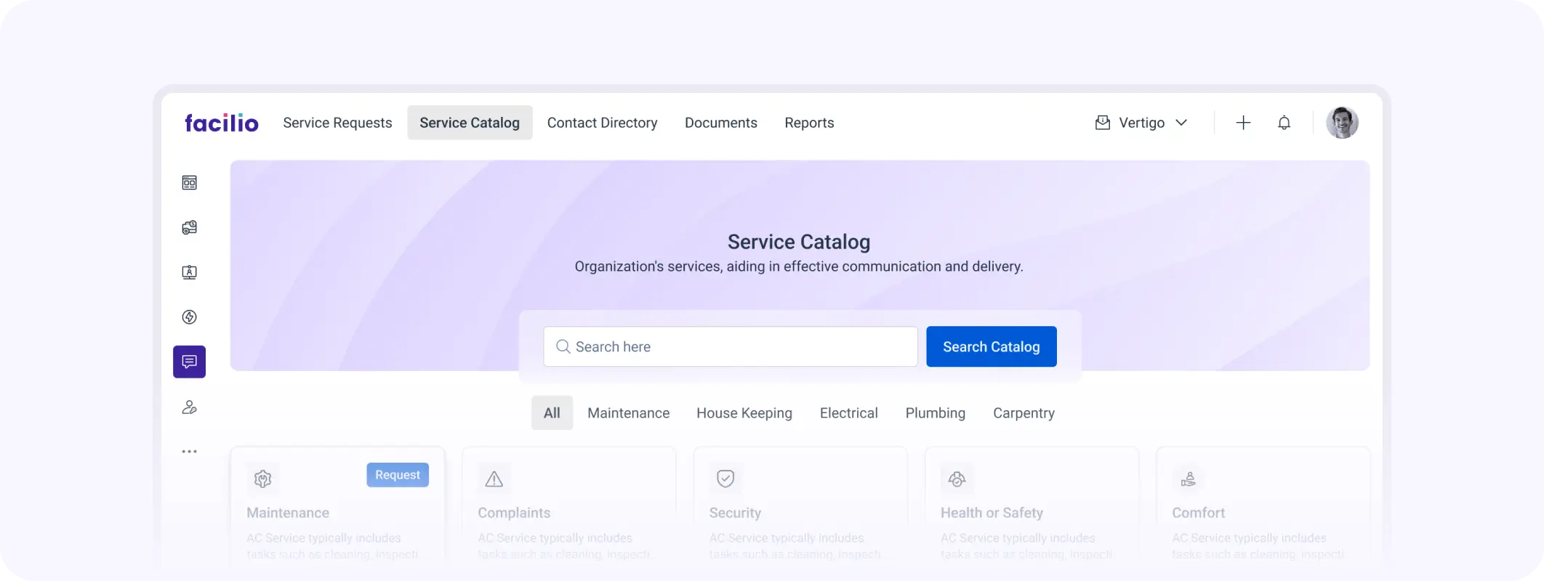Filter catalog by Maintenance category
Viewport: 1544px width, 581px height.
pos(628,413)
